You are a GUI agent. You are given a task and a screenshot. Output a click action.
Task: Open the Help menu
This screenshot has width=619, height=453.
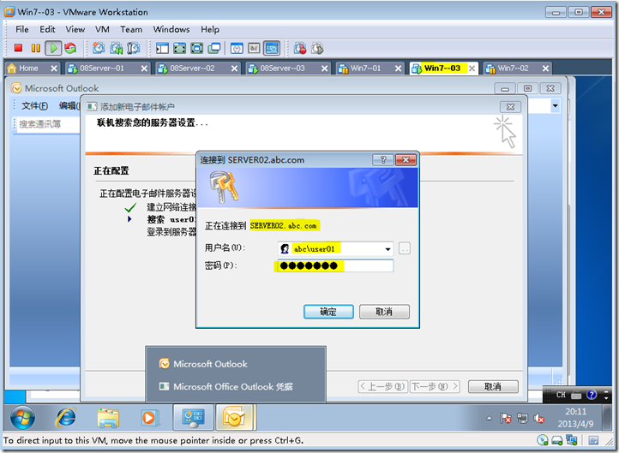[210, 29]
